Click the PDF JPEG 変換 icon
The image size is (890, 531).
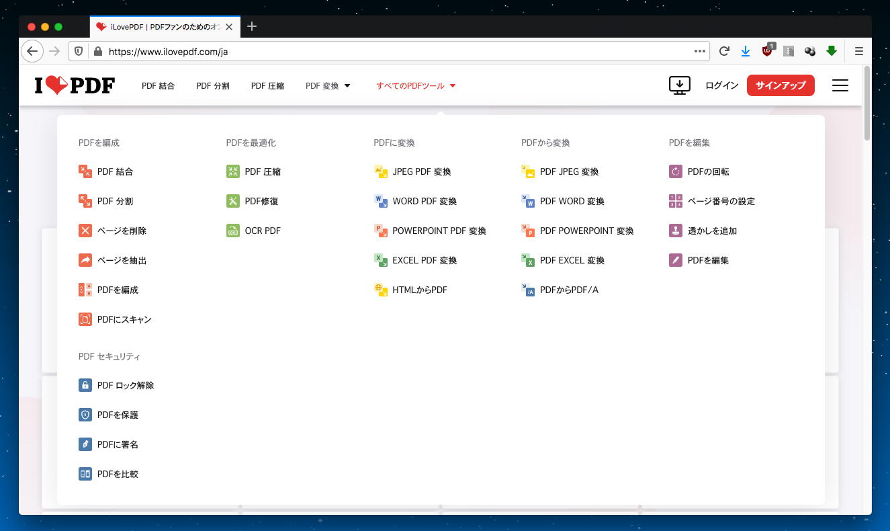pos(528,171)
